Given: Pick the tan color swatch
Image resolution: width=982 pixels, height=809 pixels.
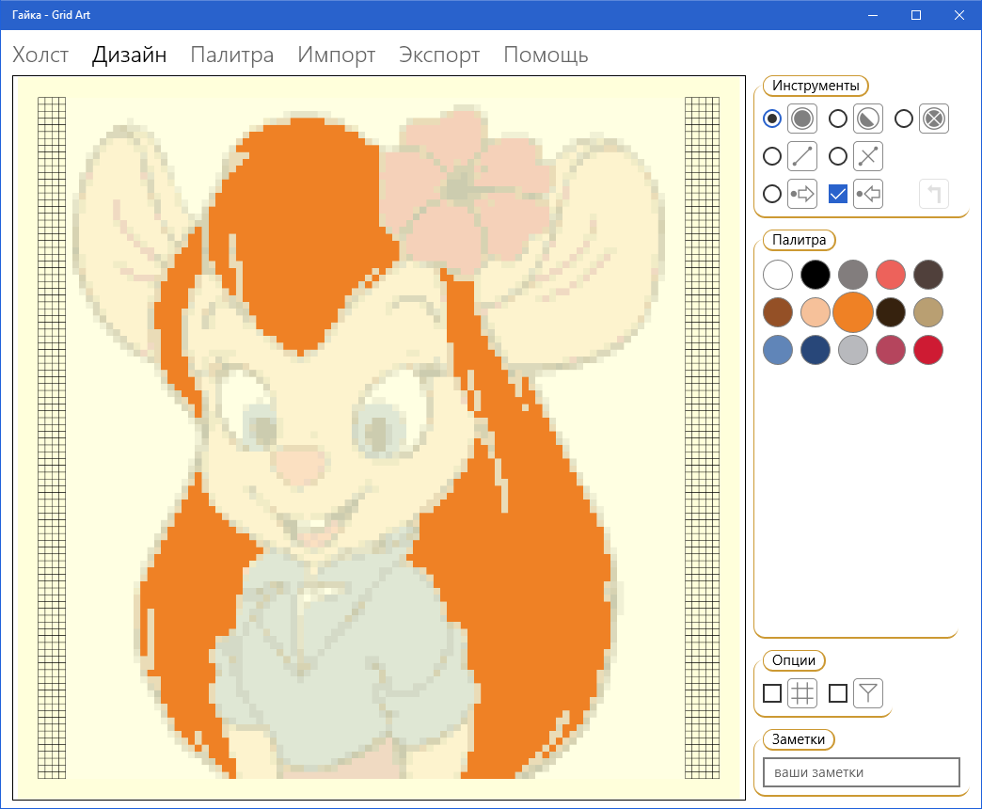Looking at the screenshot, I should (x=928, y=312).
